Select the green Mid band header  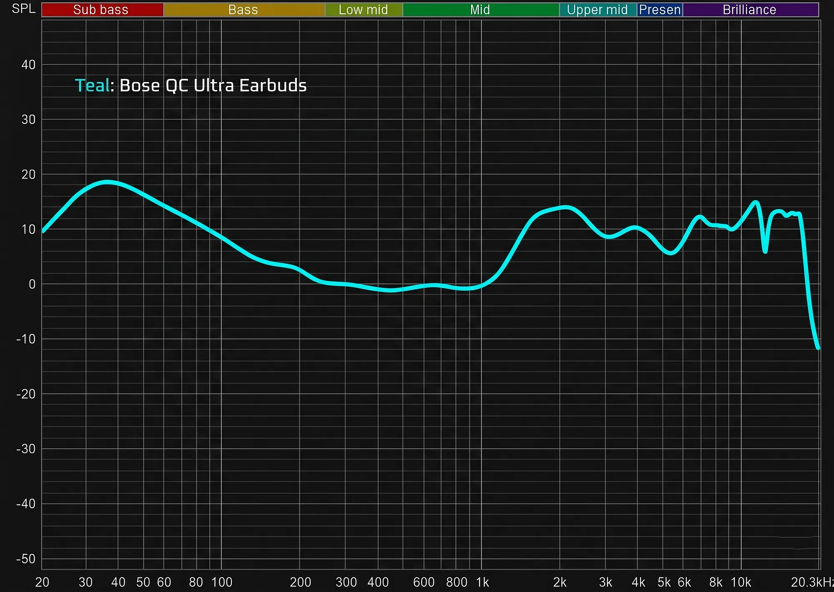(x=481, y=10)
